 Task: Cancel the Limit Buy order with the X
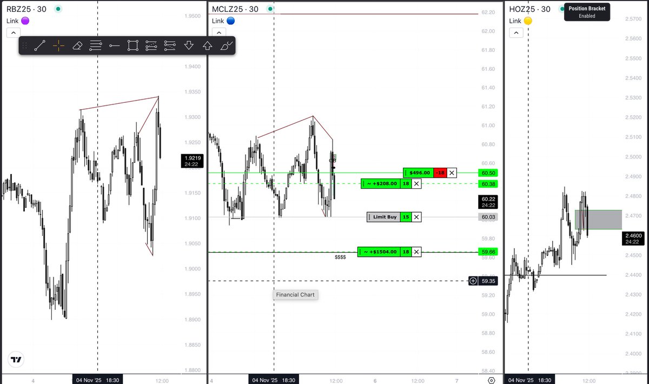[416, 217]
